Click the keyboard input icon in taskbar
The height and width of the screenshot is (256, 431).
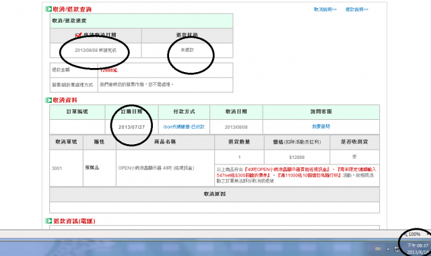(378, 249)
